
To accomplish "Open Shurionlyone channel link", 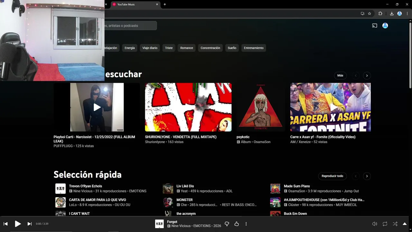I will [x=155, y=142].
